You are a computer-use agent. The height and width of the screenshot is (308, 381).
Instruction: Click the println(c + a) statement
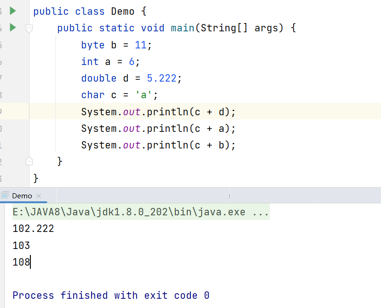pos(158,129)
